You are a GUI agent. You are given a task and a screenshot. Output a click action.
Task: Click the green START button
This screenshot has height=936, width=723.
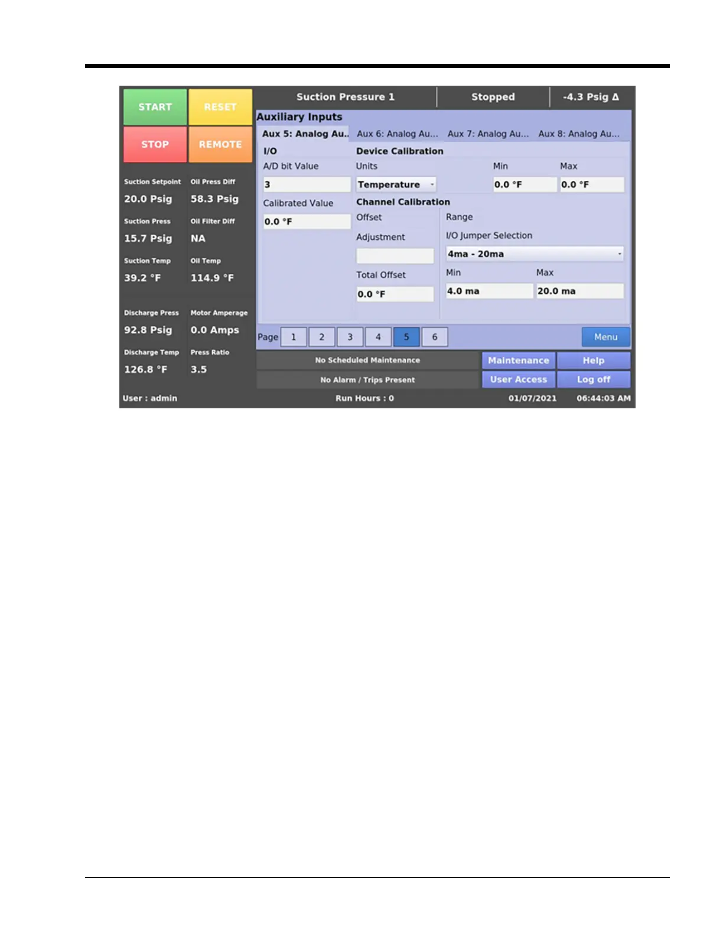point(155,107)
